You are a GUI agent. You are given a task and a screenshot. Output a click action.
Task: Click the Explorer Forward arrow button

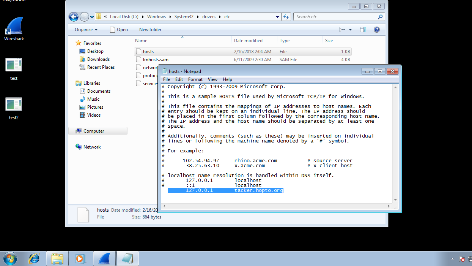[84, 17]
